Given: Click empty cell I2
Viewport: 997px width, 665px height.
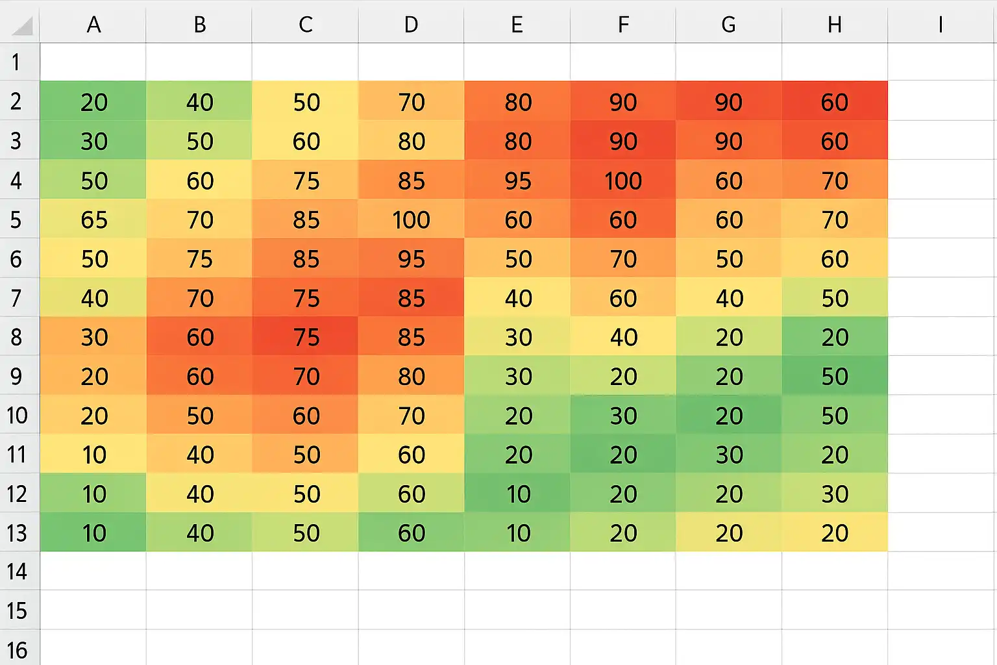Looking at the screenshot, I should [942, 101].
